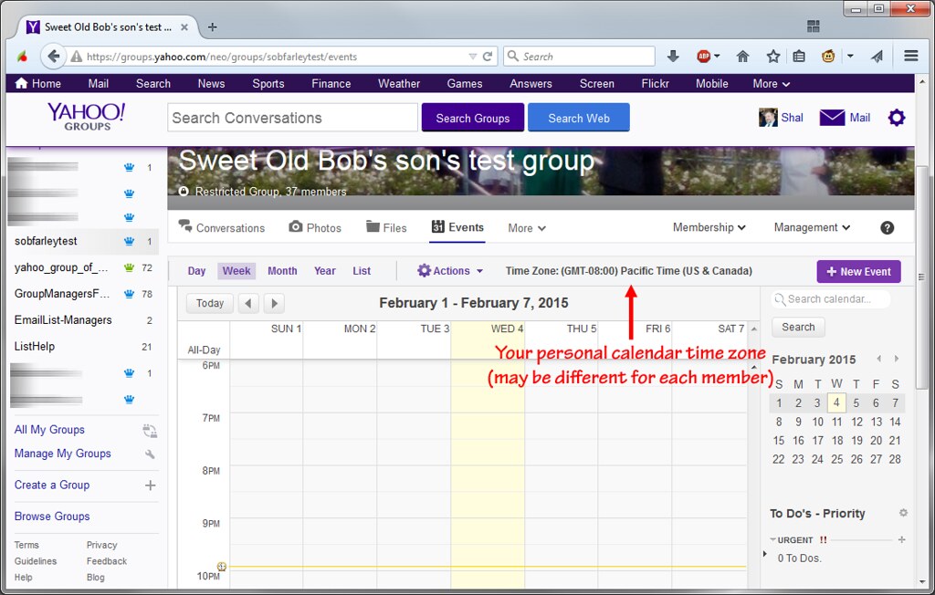The width and height of the screenshot is (935, 595).
Task: Go back with the browser back arrow
Action: tap(53, 56)
